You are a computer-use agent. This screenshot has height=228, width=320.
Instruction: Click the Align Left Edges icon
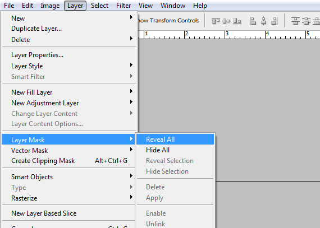[253, 21]
